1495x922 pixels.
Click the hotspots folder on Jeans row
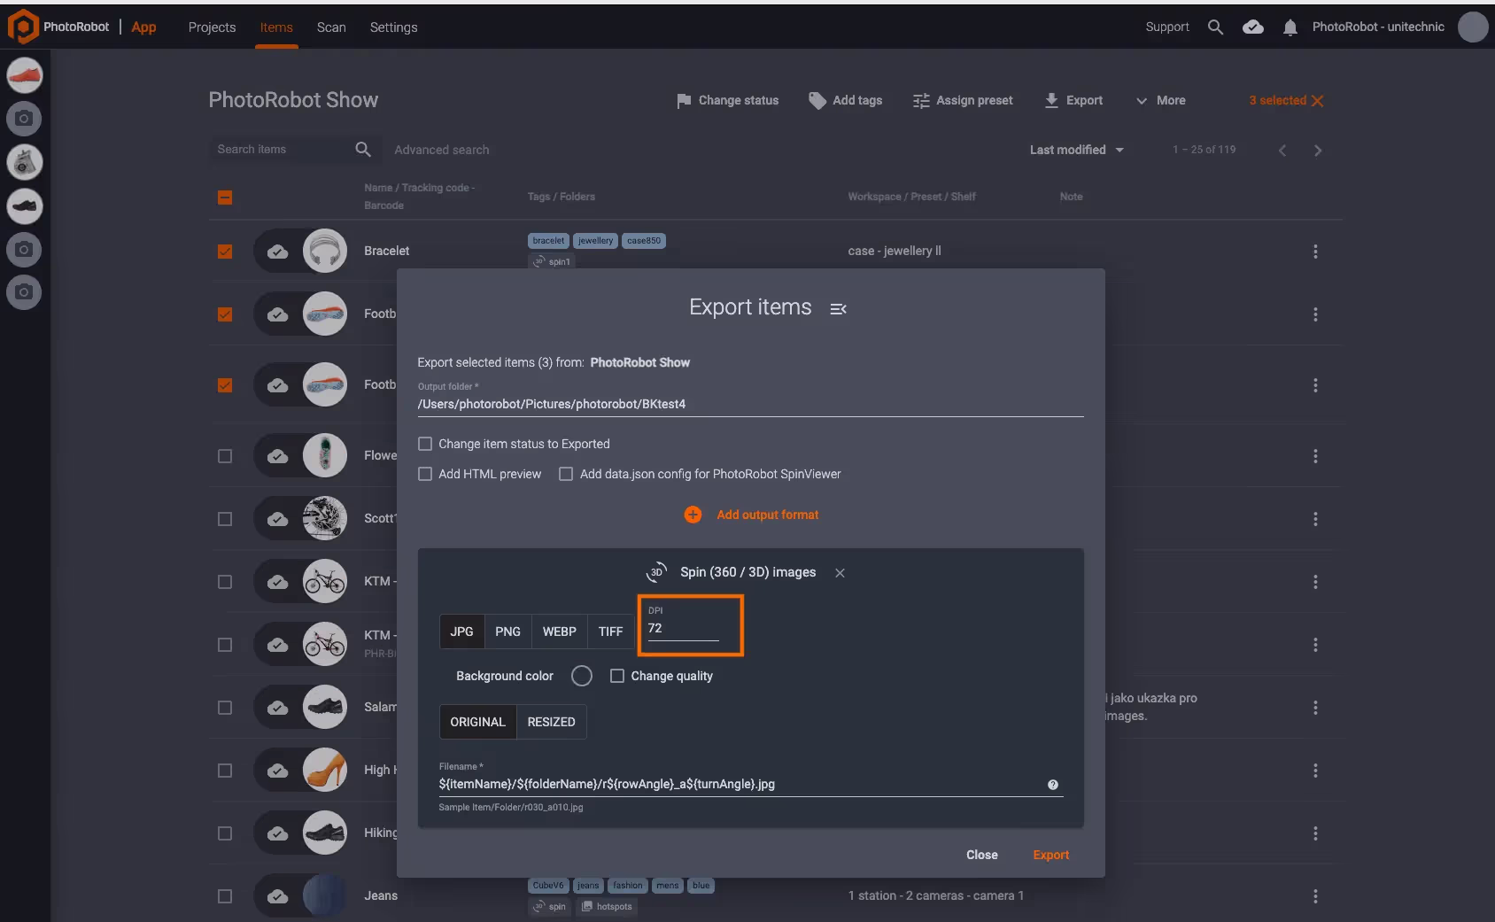607,907
